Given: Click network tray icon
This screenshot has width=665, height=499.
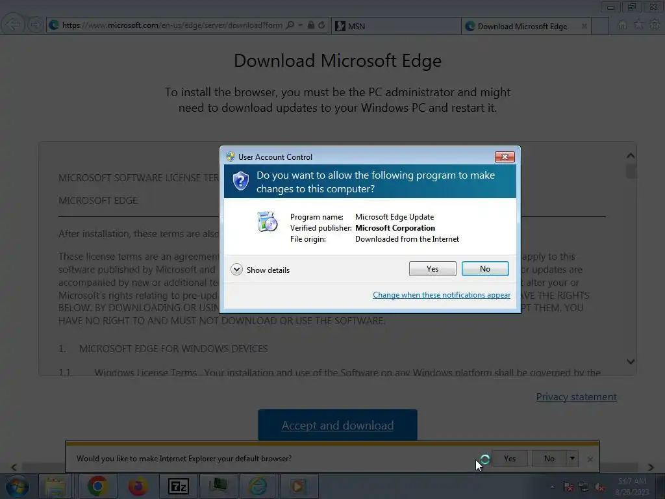Looking at the screenshot, I should point(584,487).
